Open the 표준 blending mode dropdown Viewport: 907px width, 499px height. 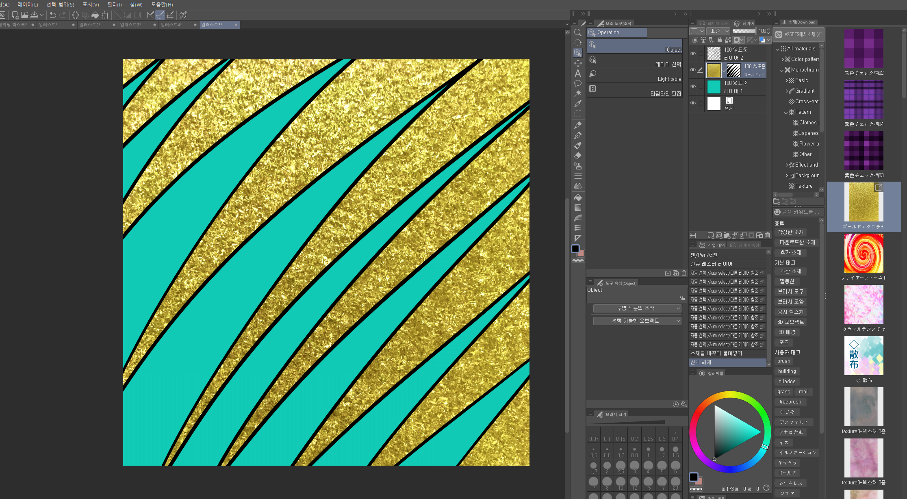point(718,31)
